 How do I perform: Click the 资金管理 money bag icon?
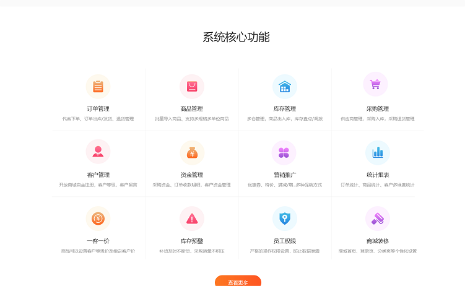192,153
